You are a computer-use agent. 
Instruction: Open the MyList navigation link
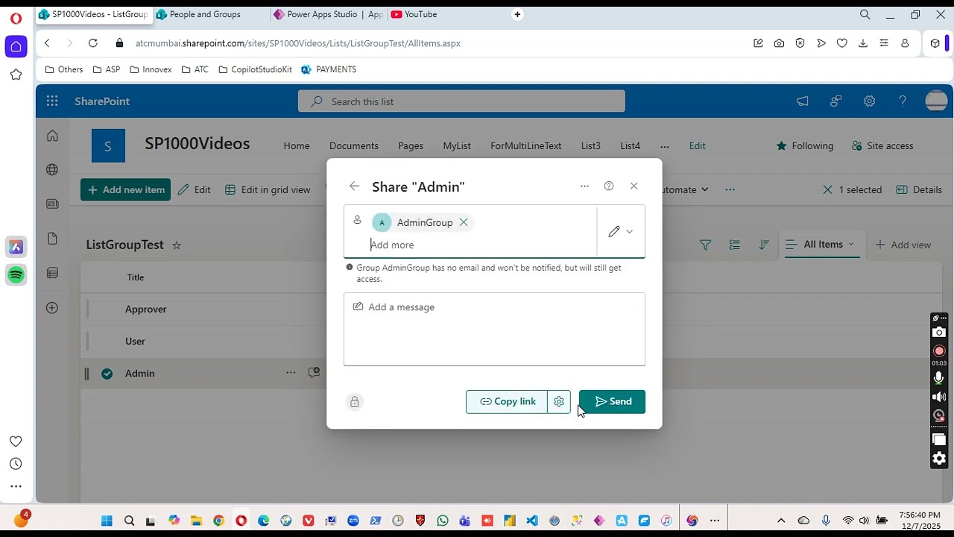[x=457, y=146]
